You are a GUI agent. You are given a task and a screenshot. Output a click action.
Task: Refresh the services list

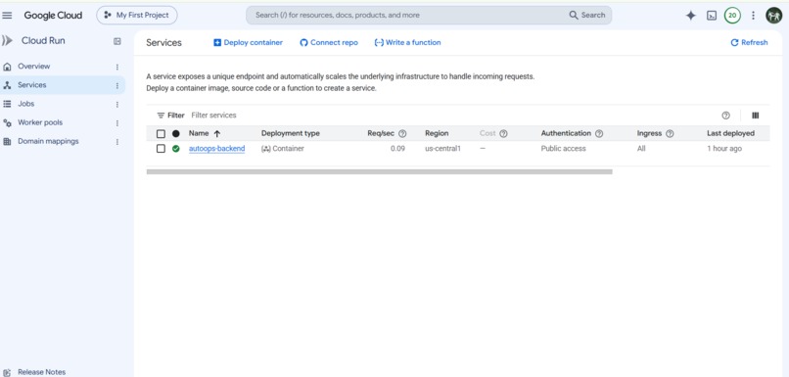click(x=749, y=43)
